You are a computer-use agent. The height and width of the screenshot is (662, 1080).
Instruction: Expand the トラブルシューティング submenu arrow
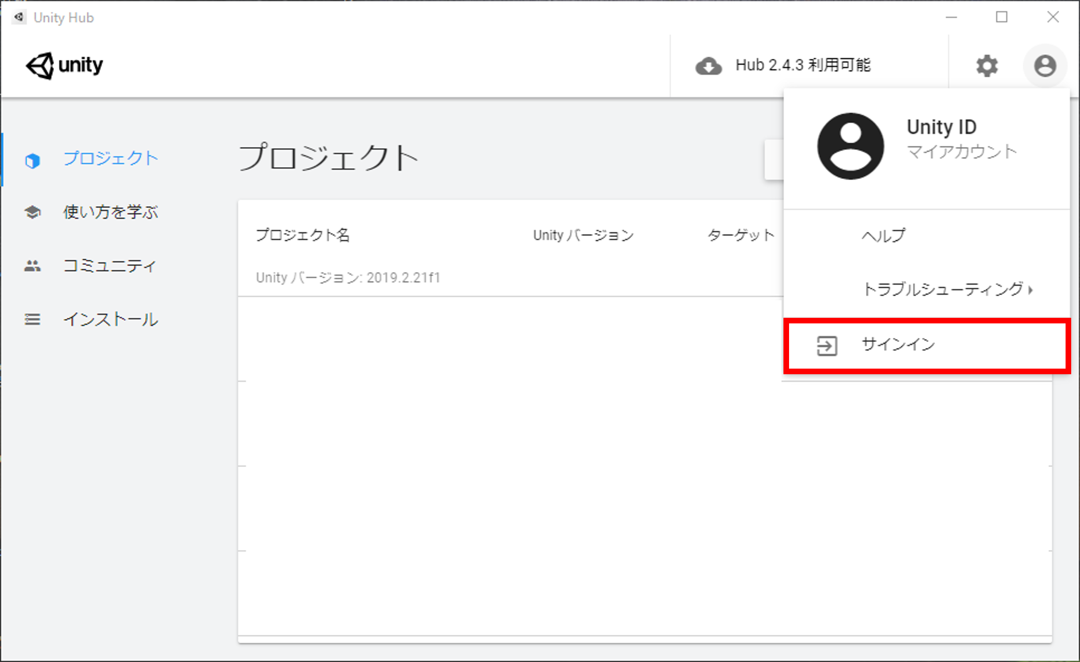(1031, 290)
